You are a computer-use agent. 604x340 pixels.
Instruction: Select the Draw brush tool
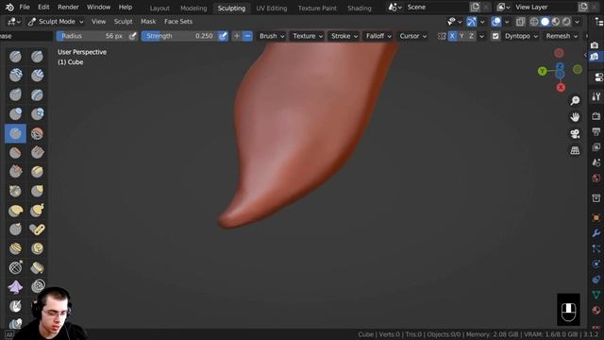15,57
